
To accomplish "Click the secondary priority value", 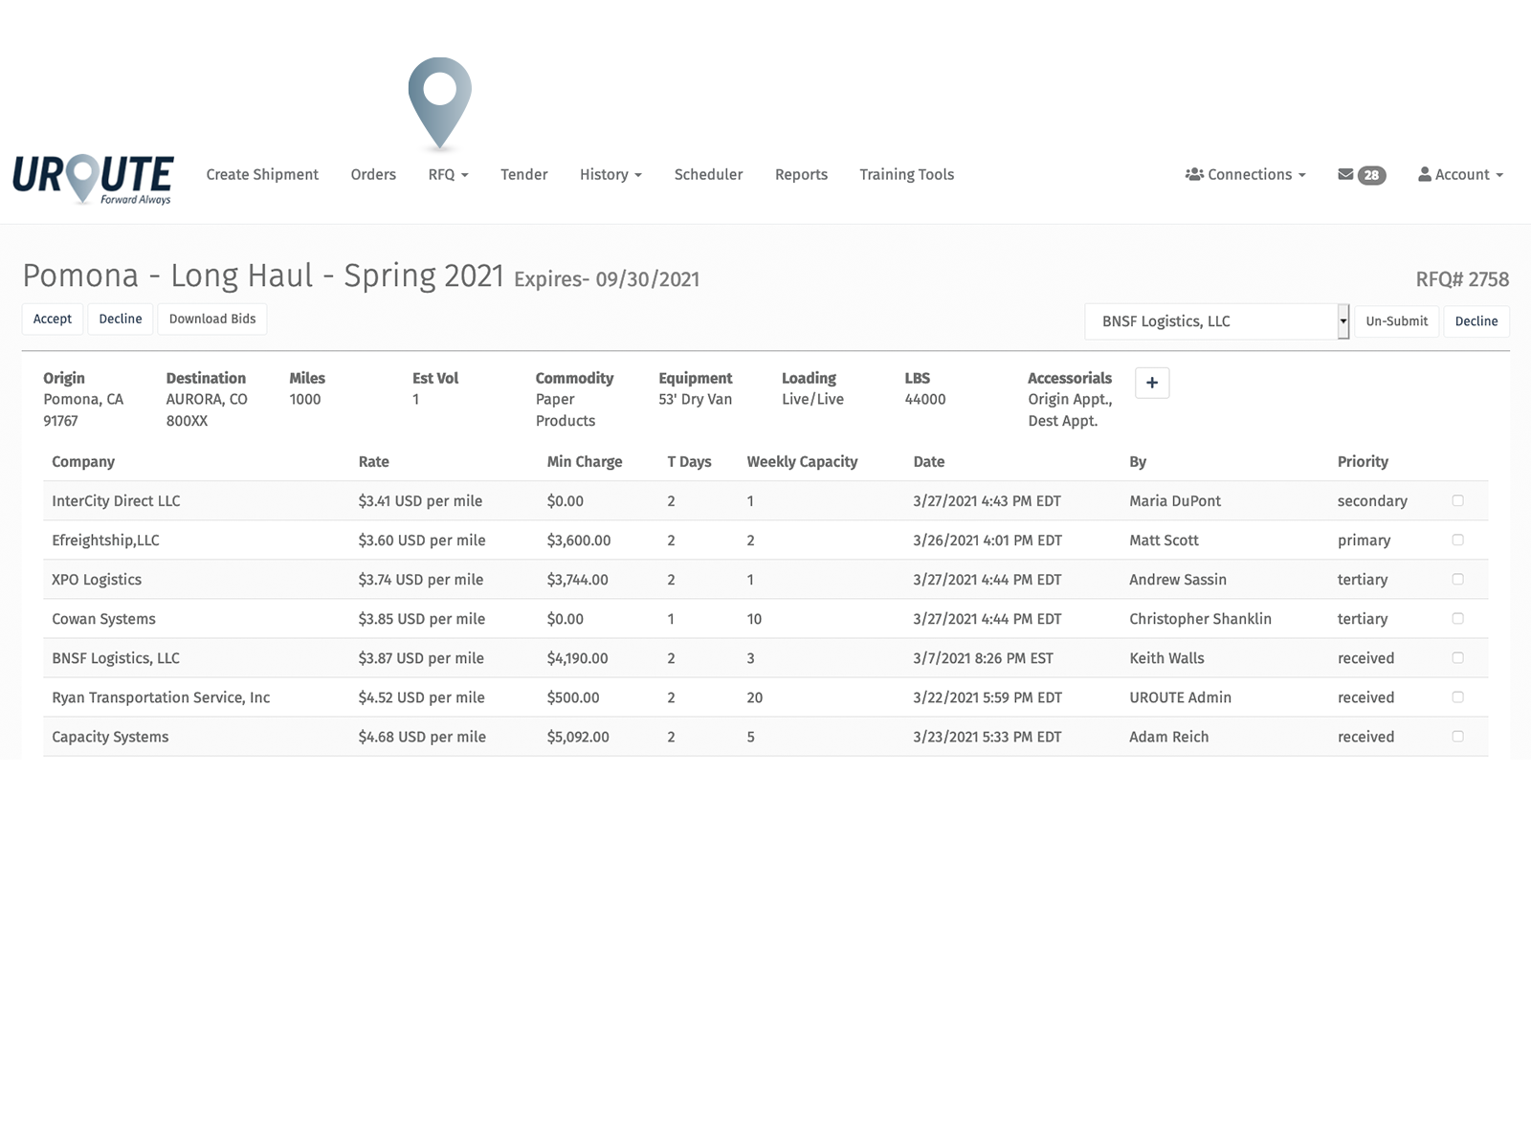I will coord(1372,500).
